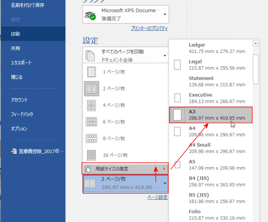Go to the エクスポート menu item

pos(21,63)
